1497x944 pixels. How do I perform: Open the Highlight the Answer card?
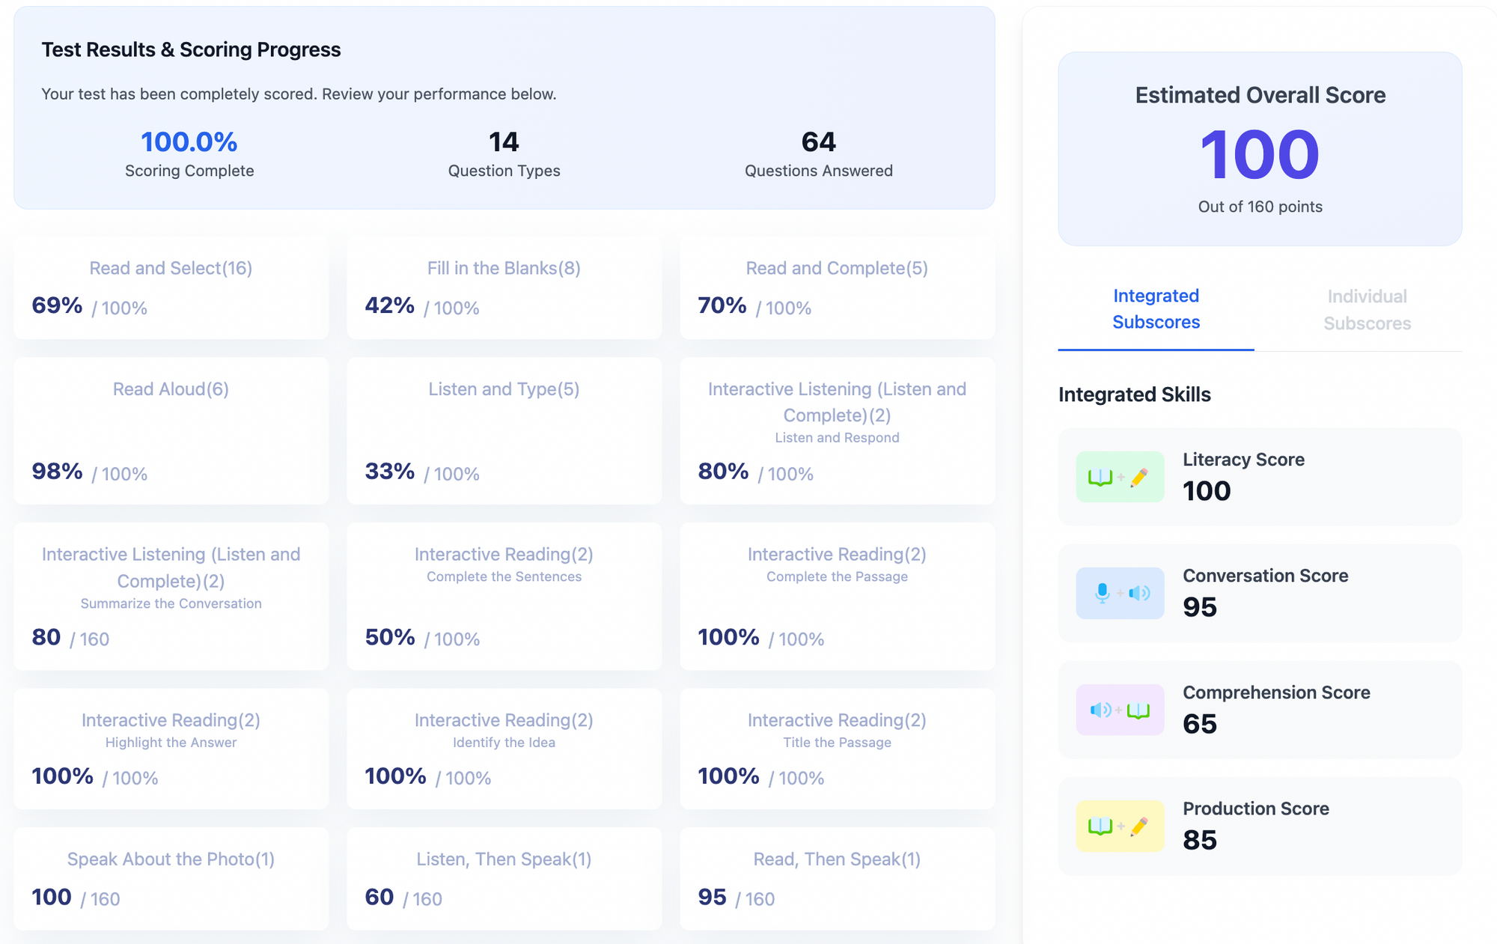[171, 749]
